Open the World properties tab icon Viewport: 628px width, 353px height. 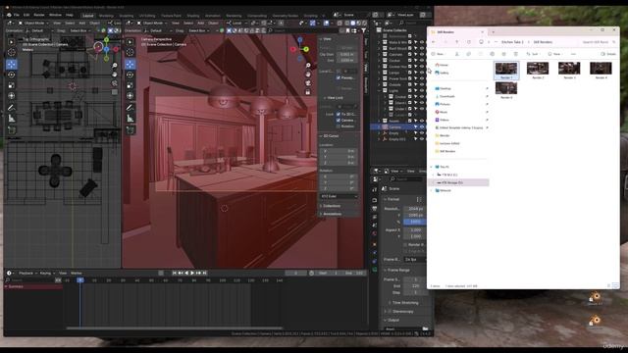point(375,233)
